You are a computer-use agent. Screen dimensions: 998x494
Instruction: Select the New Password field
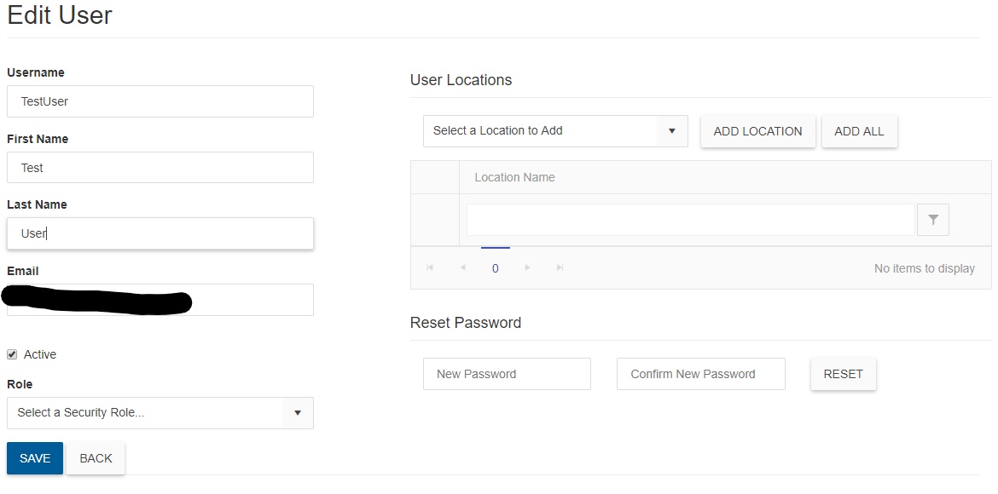[x=507, y=374]
